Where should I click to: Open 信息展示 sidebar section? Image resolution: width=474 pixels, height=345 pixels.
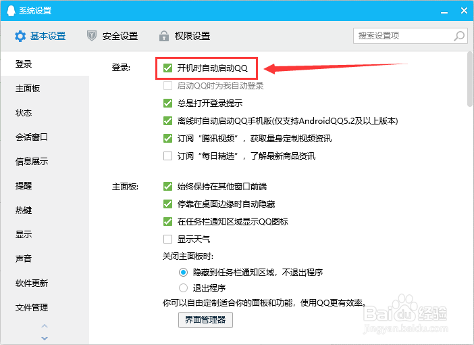point(45,162)
